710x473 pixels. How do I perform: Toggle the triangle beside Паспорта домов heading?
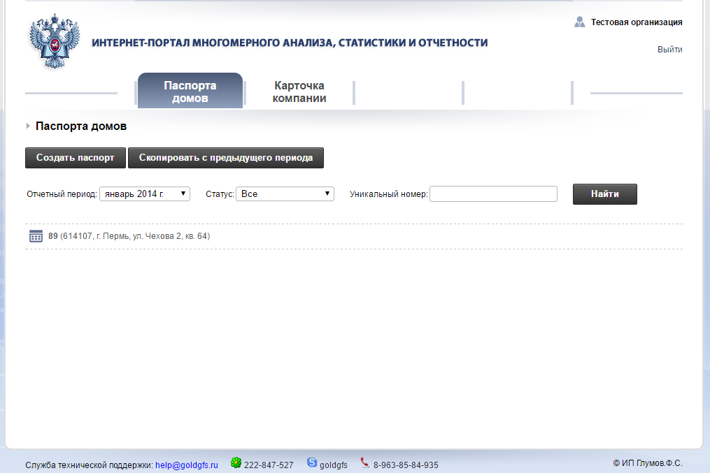(x=28, y=126)
